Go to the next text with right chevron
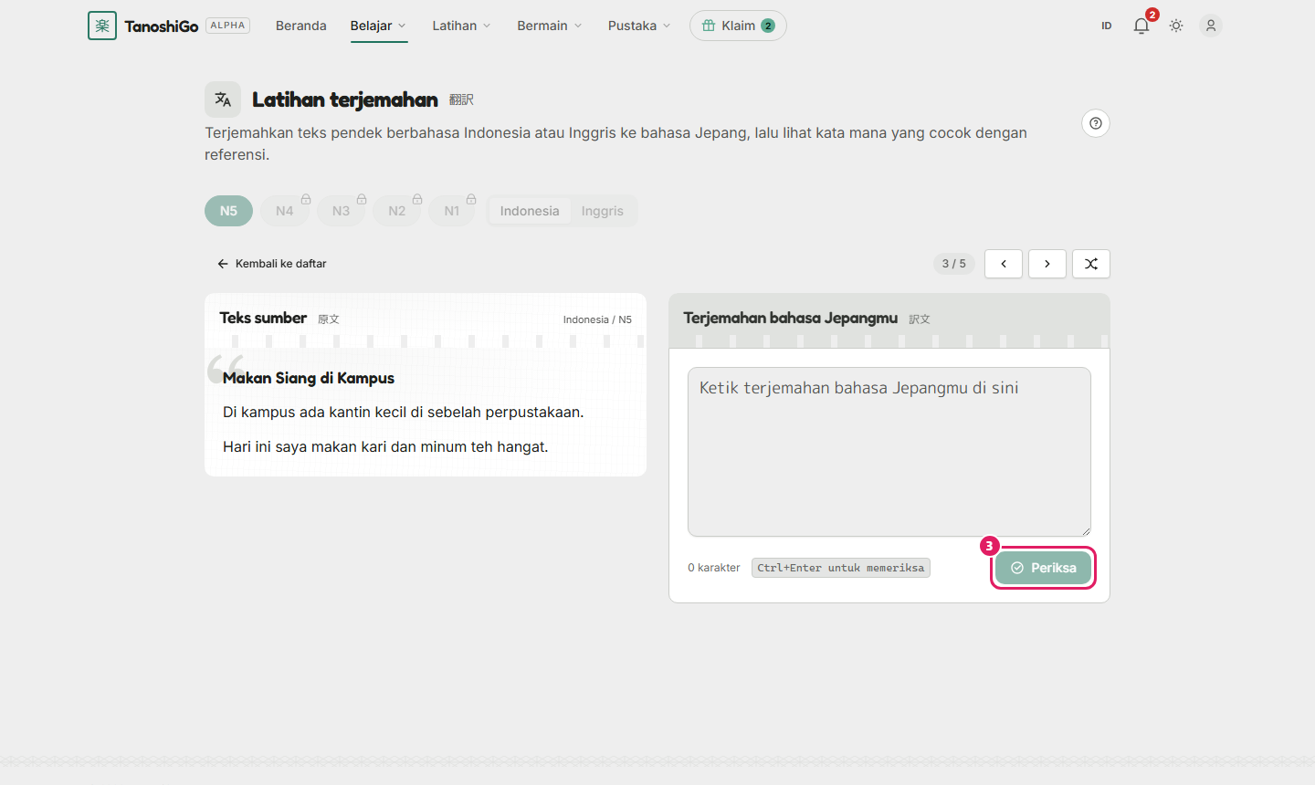This screenshot has width=1315, height=785. (1047, 264)
